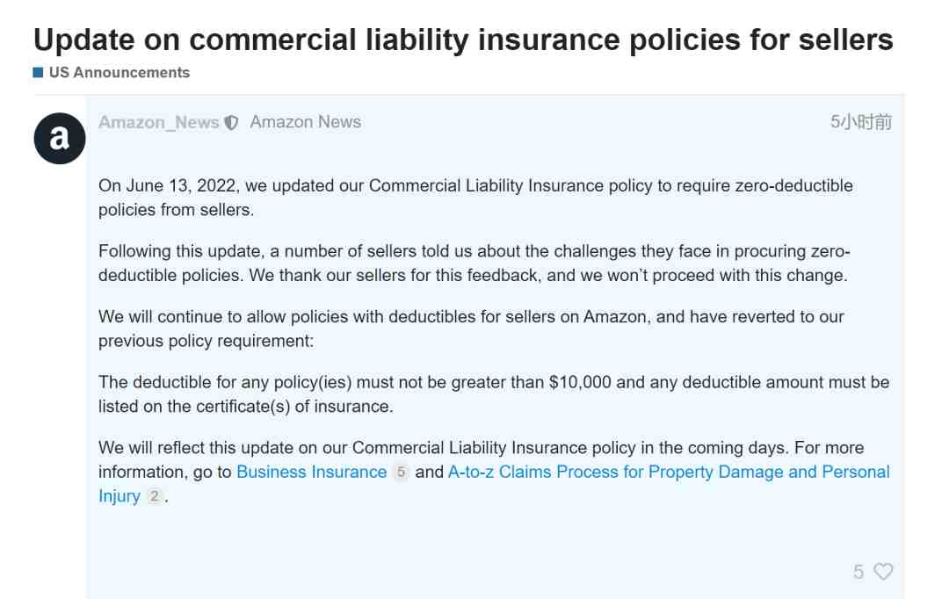Click the paragraph starting 'Following this update'
This screenshot has width=949, height=599.
pos(474,263)
